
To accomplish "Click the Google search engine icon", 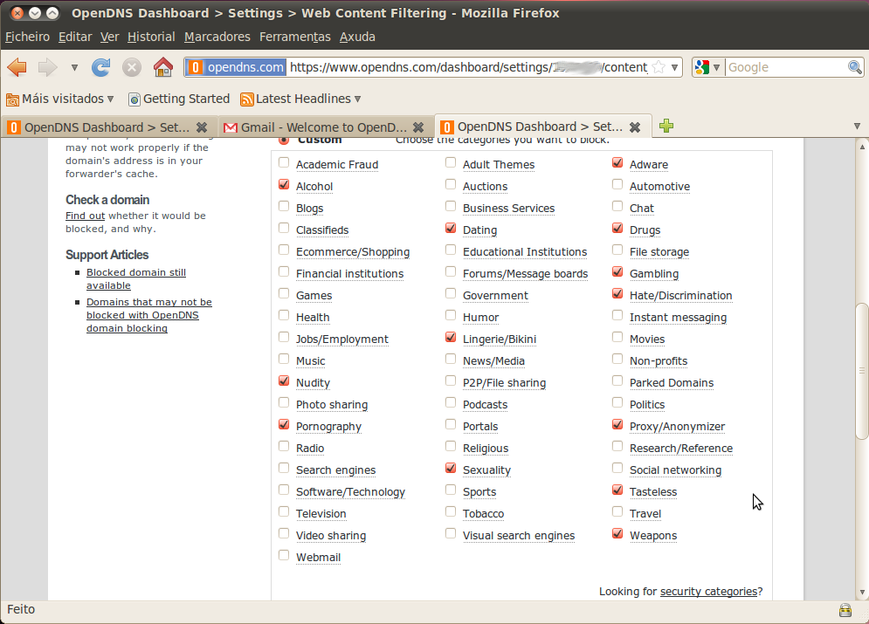I will pos(701,67).
